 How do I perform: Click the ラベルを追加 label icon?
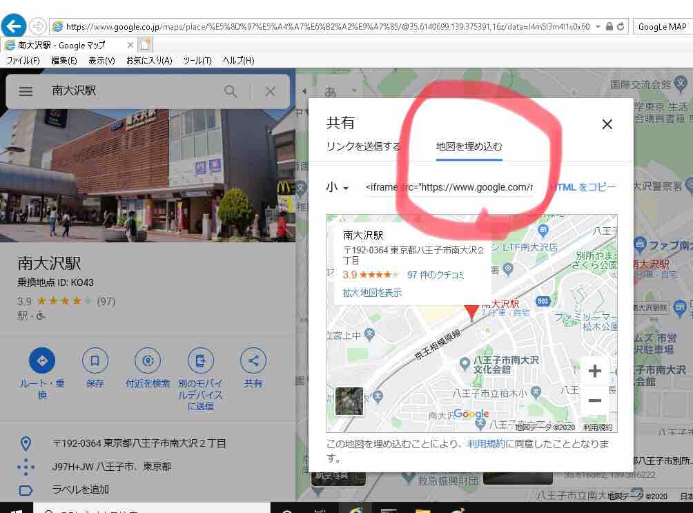click(26, 490)
